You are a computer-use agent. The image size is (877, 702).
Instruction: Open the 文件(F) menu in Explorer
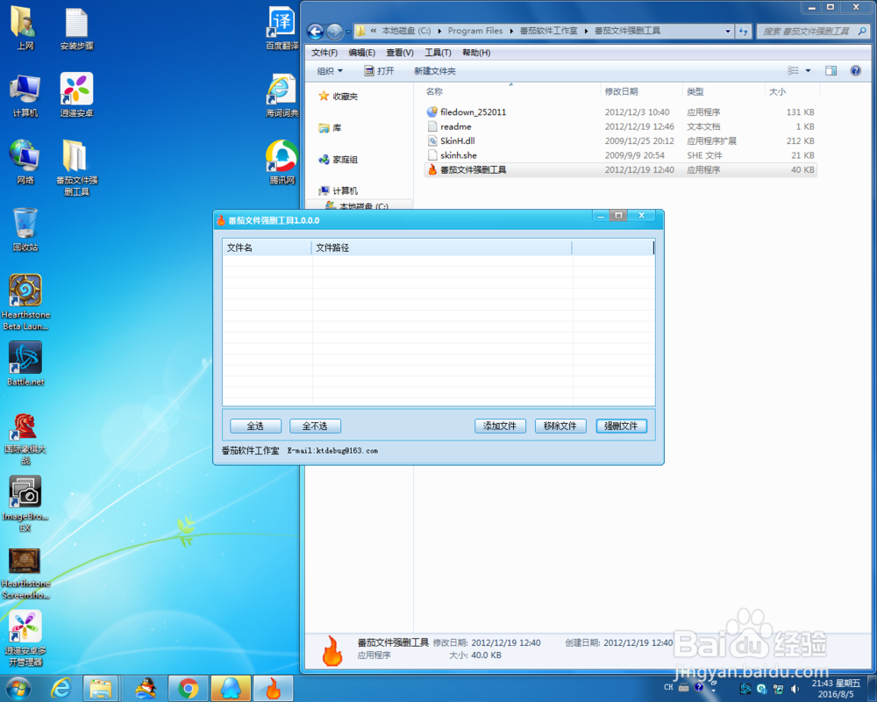point(324,53)
